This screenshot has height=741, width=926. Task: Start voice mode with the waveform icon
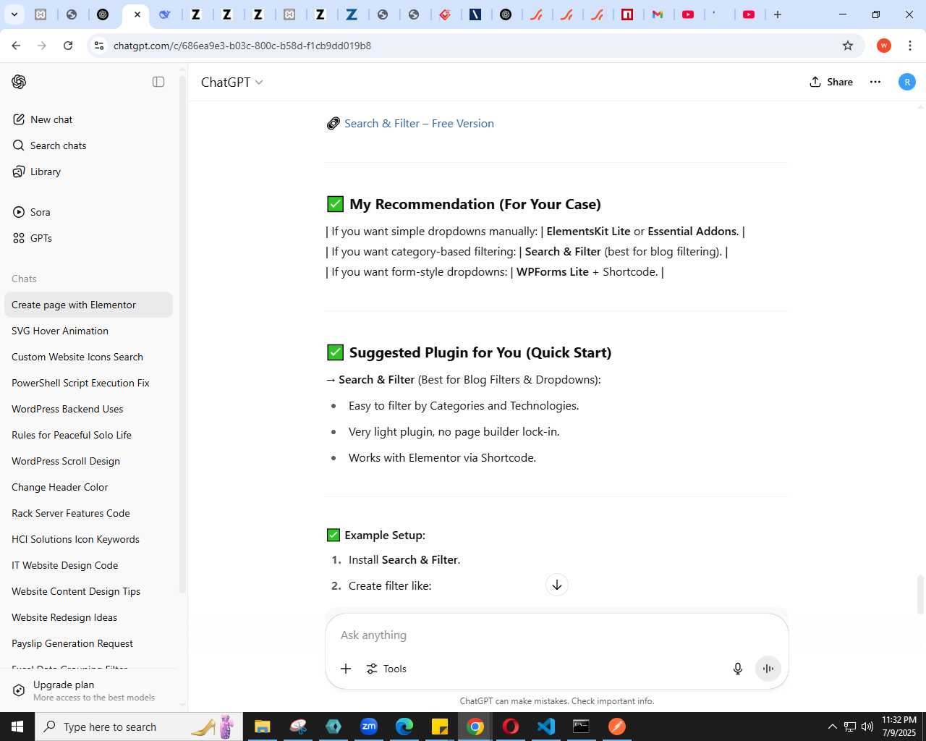click(768, 669)
